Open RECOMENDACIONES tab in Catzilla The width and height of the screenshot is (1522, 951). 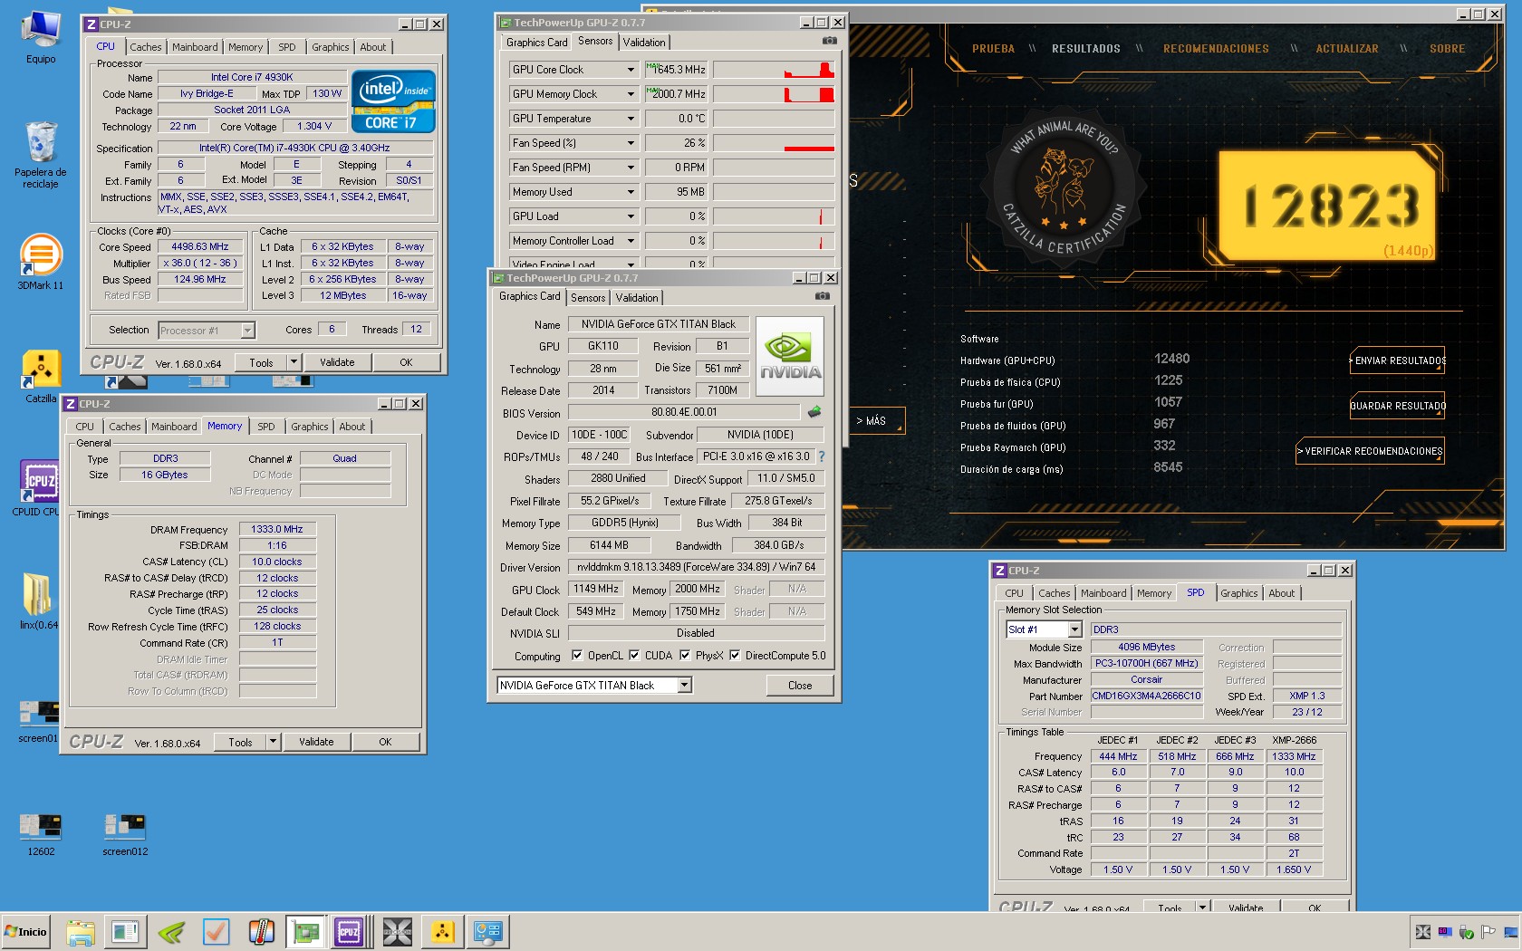pos(1216,49)
